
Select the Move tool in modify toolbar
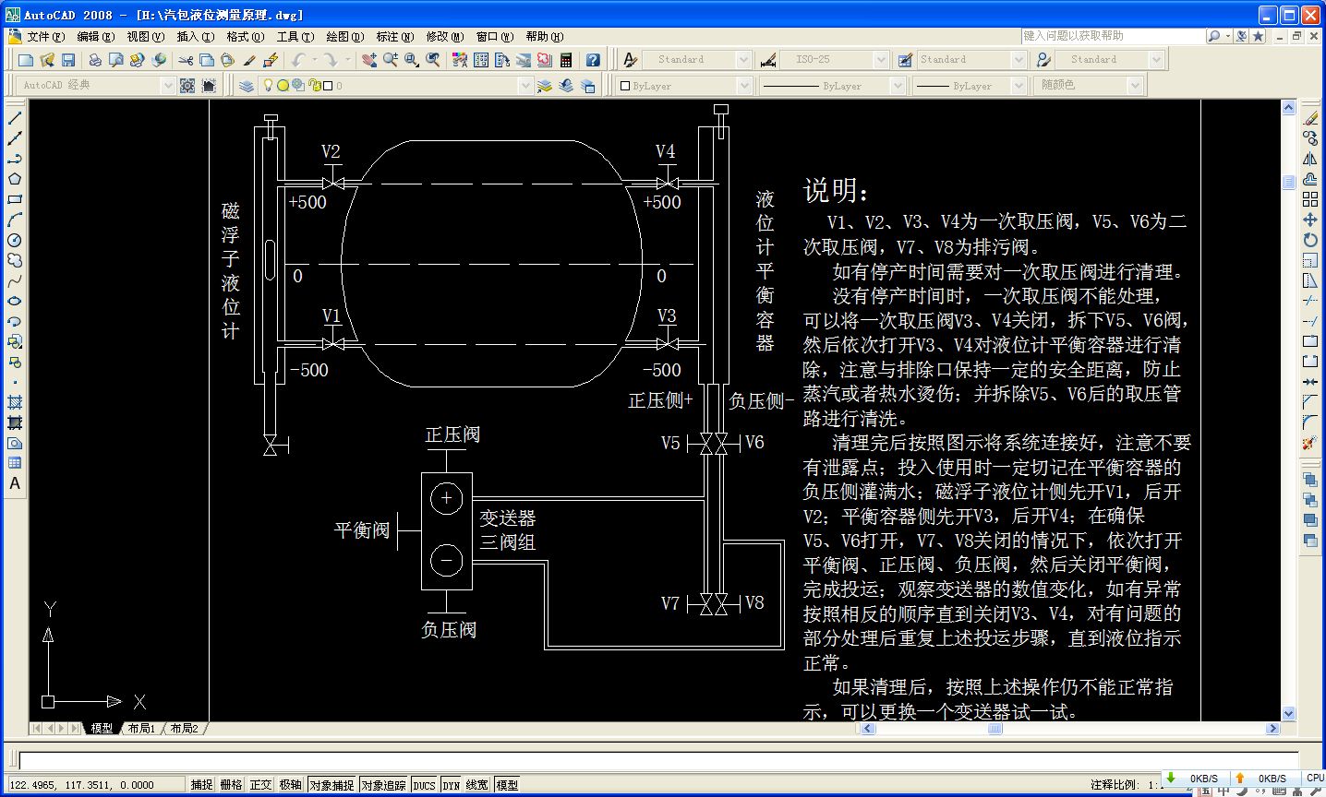(x=1309, y=220)
